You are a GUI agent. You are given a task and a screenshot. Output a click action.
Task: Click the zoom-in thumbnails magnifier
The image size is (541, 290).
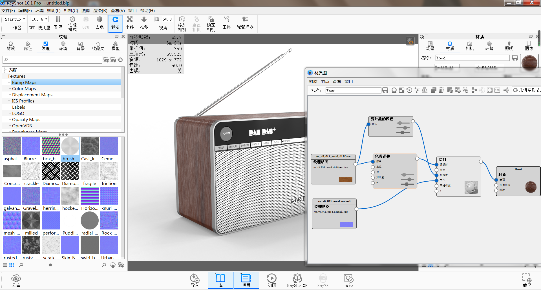104,265
